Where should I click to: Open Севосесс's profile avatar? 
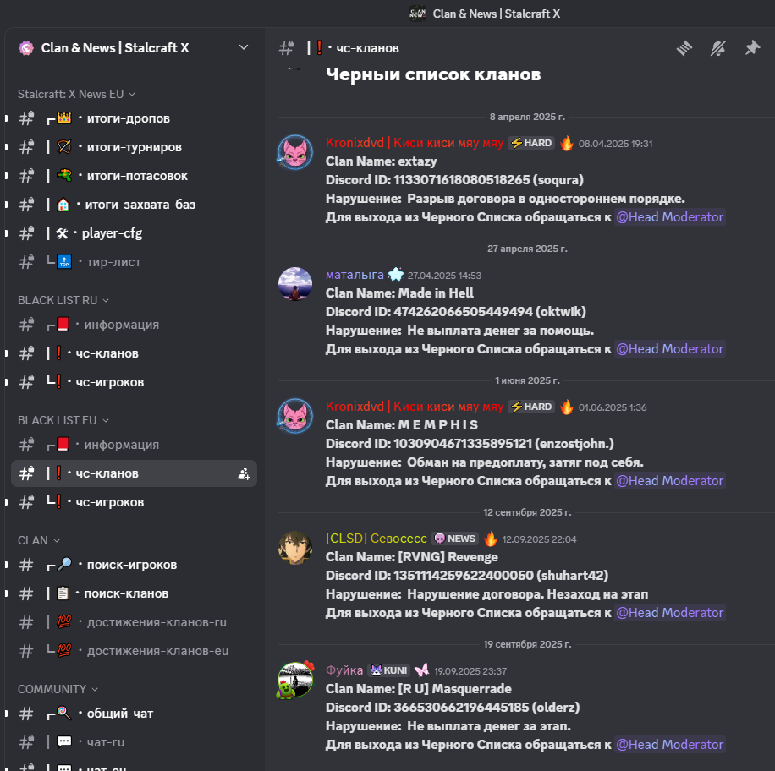point(295,548)
